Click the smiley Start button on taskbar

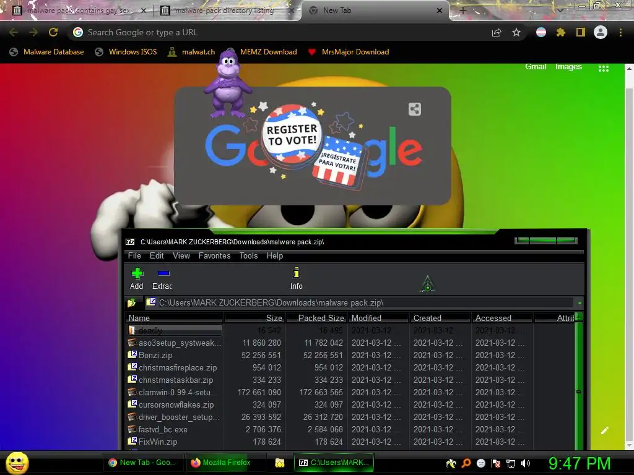point(17,463)
